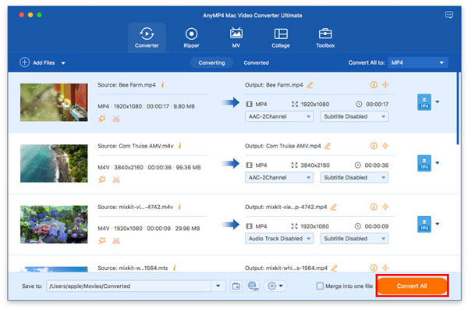This screenshot has width=468, height=309.
Task: Open the Toolbox module
Action: click(x=325, y=38)
